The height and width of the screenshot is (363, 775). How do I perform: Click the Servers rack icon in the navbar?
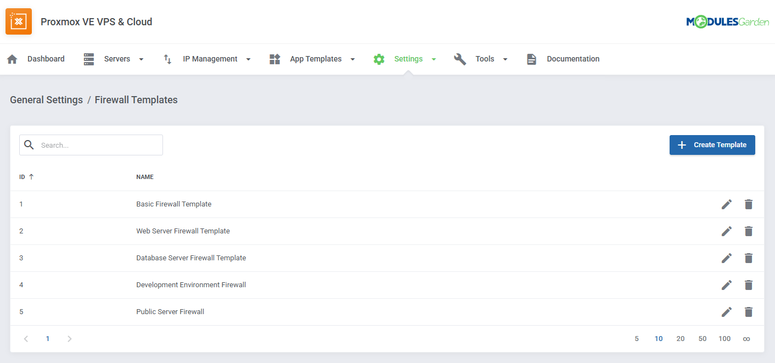pyautogui.click(x=88, y=58)
